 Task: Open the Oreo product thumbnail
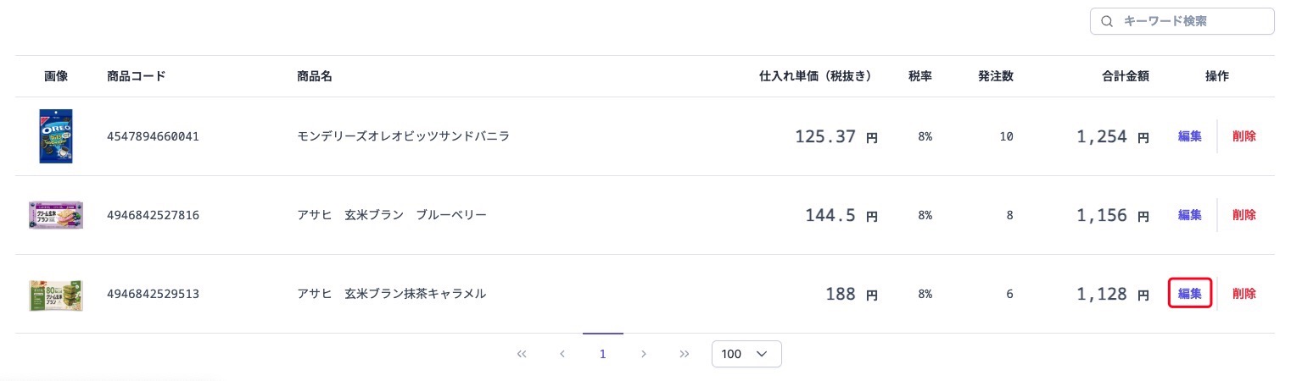pyautogui.click(x=56, y=136)
